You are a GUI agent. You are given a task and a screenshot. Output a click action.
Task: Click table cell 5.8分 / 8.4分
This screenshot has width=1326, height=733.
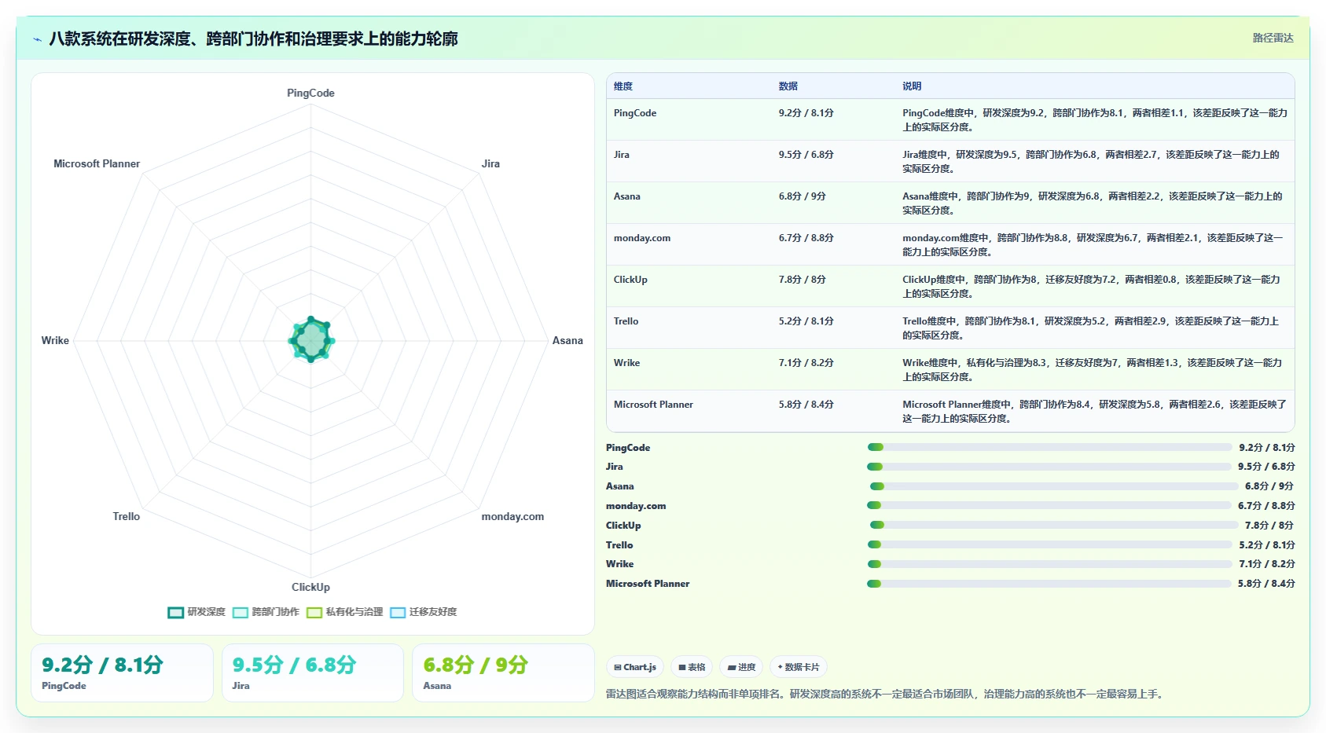click(x=806, y=405)
